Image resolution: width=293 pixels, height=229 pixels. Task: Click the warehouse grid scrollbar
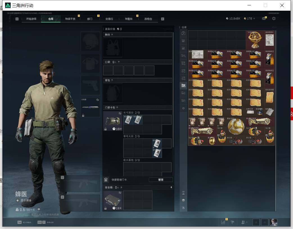(276, 121)
